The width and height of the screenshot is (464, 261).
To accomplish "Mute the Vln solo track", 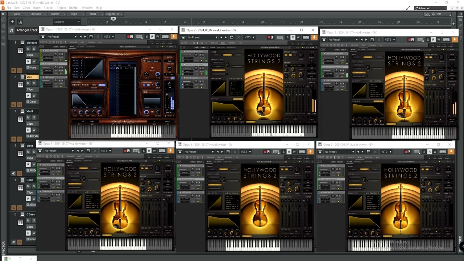I will tap(28, 49).
